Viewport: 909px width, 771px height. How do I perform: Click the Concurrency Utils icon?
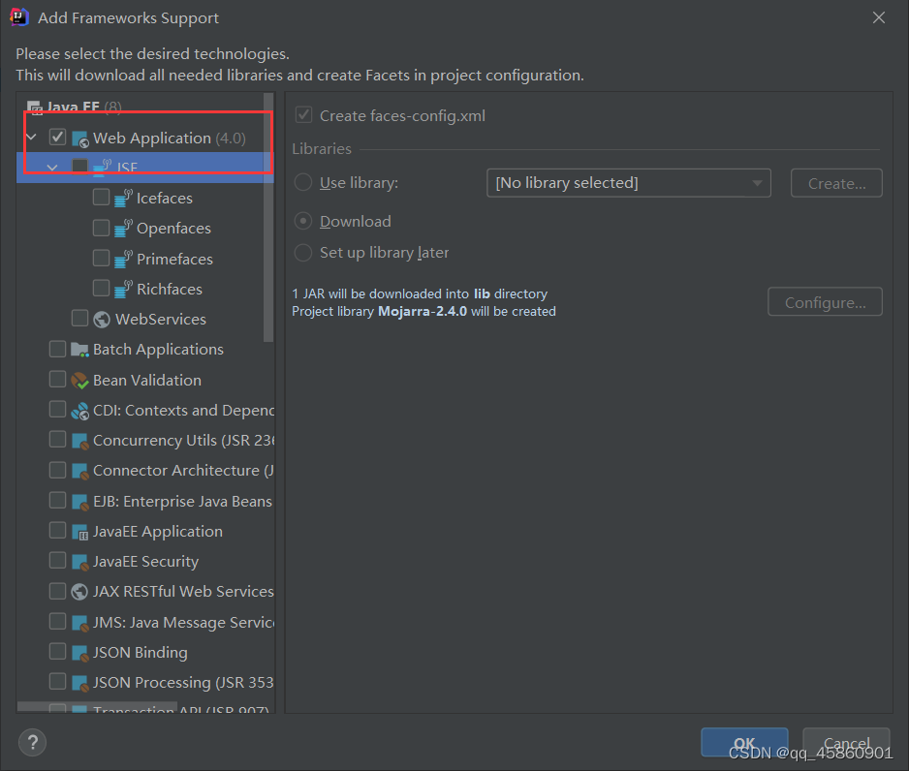[79, 441]
